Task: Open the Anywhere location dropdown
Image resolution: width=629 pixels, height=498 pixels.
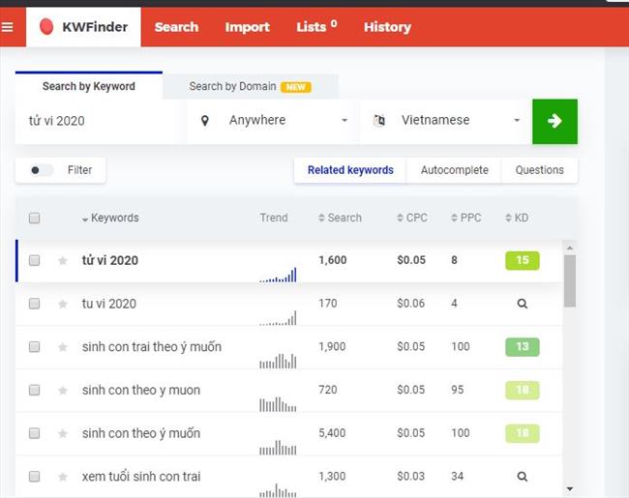Action: click(272, 121)
